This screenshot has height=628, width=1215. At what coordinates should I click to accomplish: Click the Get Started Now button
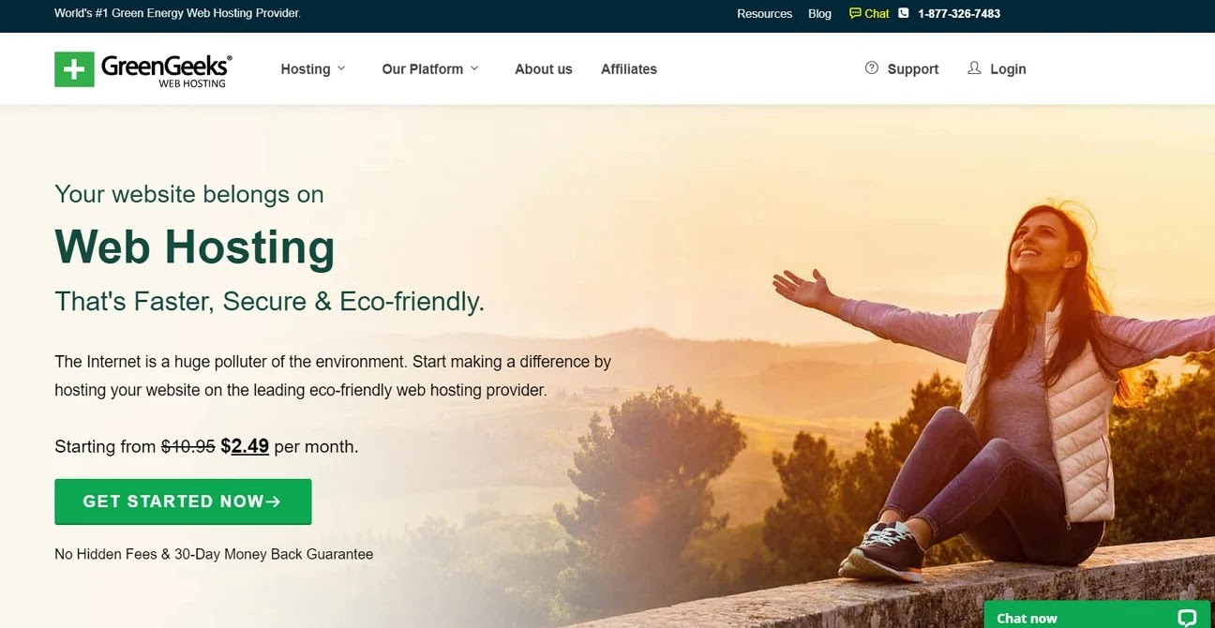183,501
